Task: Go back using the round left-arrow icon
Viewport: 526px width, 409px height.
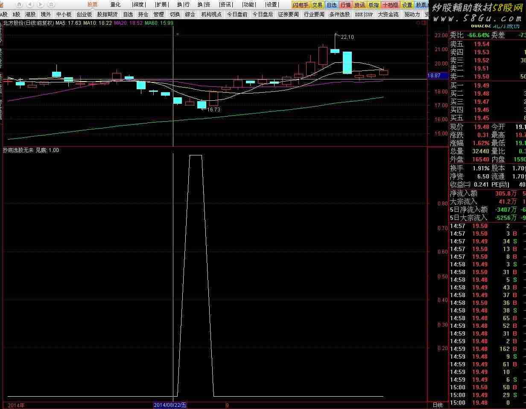Action: coord(29,4)
